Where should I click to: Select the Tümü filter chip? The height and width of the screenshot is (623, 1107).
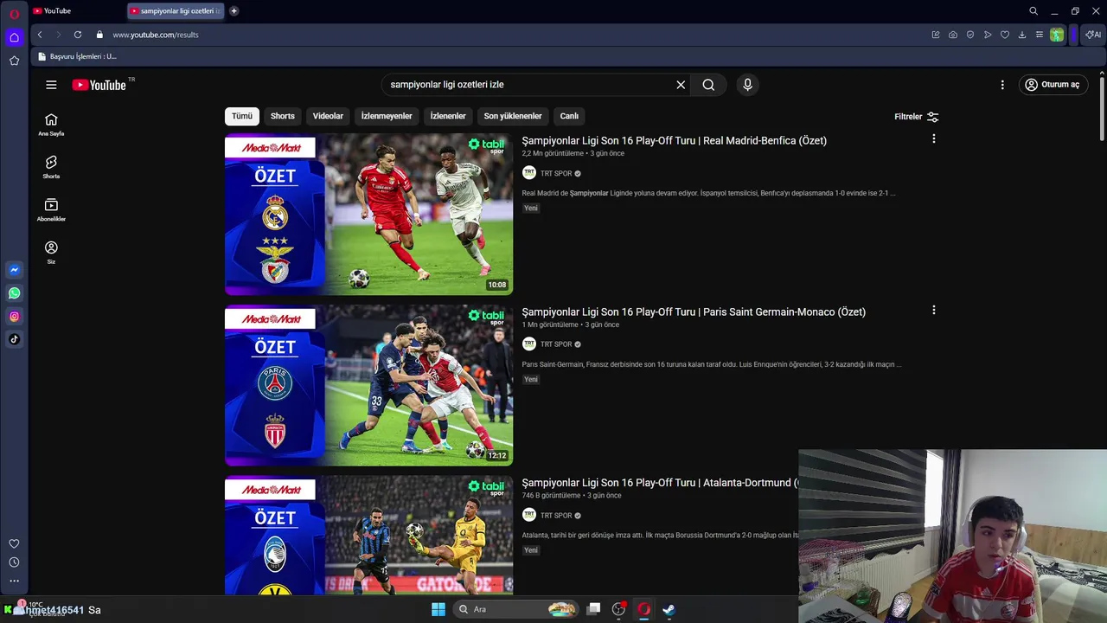click(242, 116)
